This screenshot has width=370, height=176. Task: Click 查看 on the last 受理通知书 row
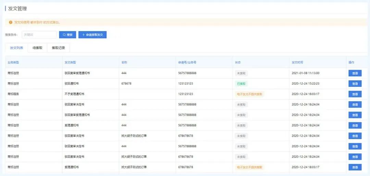[355, 167]
